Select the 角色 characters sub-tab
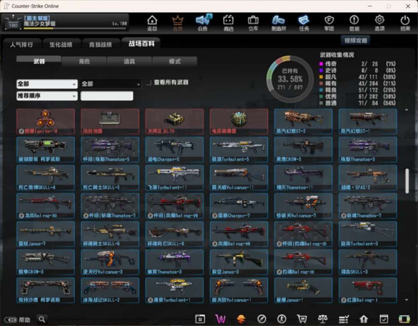Viewport: 418px width, 326px height. click(84, 61)
